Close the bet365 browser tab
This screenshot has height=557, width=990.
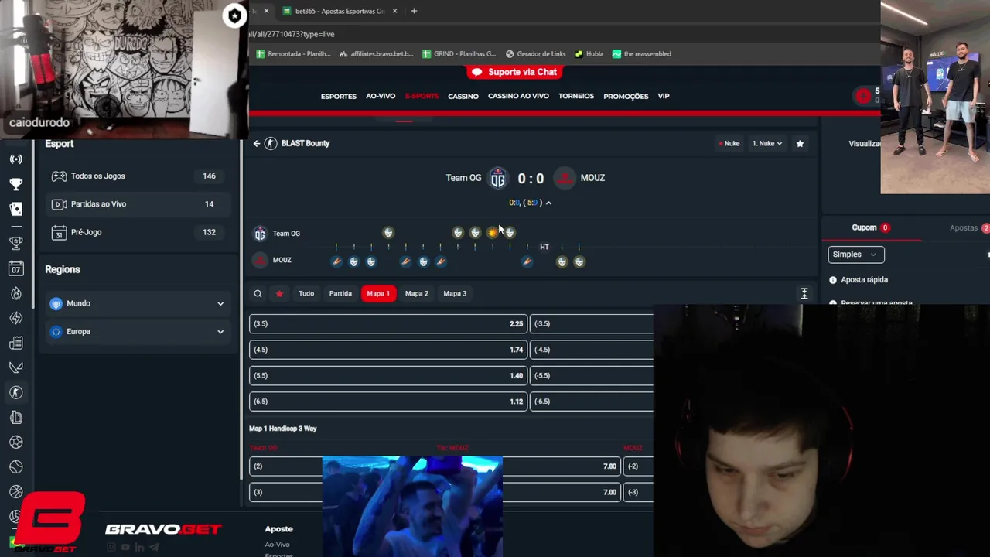tap(394, 11)
